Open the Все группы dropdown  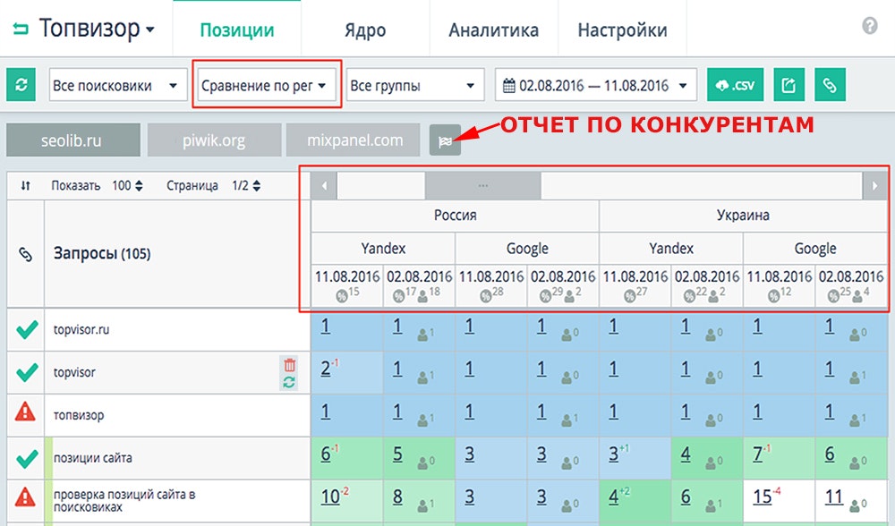[415, 86]
